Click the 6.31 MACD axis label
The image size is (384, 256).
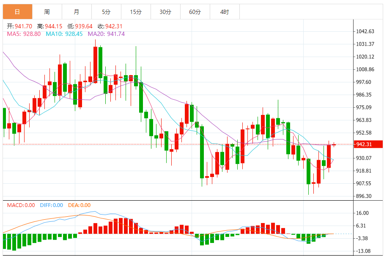click(x=361, y=226)
